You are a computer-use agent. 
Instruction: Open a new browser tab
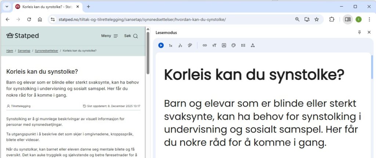pyautogui.click(x=88, y=7)
